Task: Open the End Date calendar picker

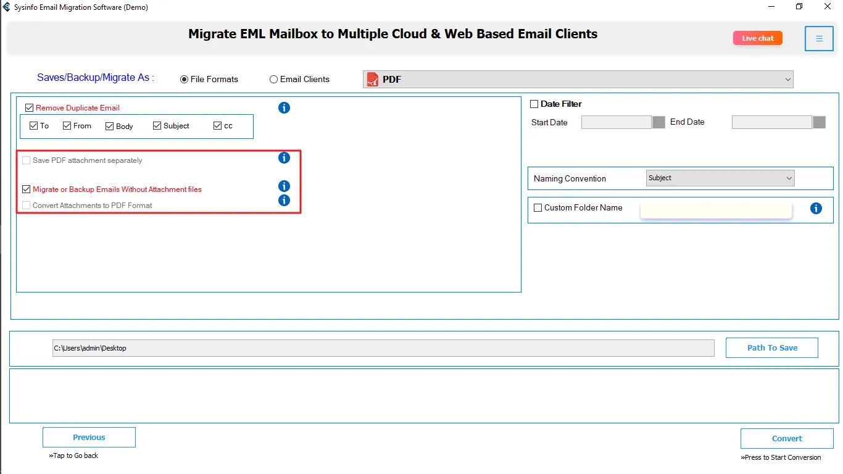Action: (x=819, y=122)
